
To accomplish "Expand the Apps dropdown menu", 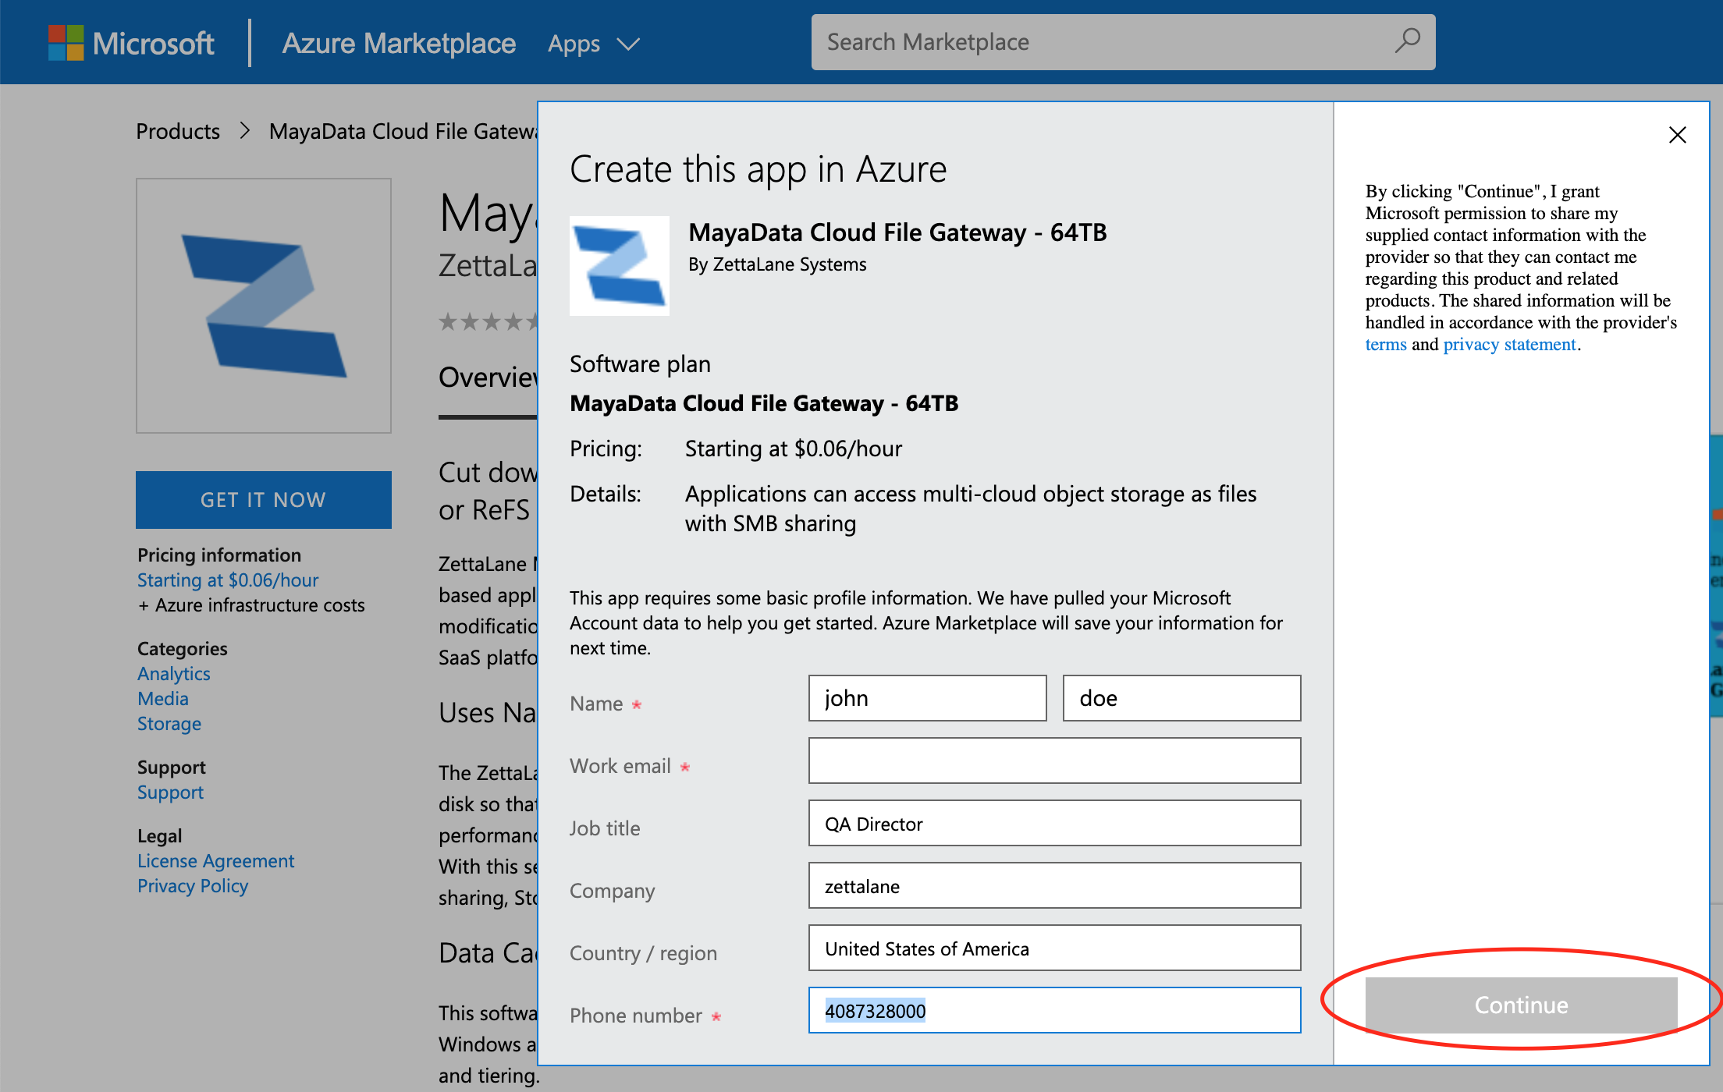I will 593,44.
